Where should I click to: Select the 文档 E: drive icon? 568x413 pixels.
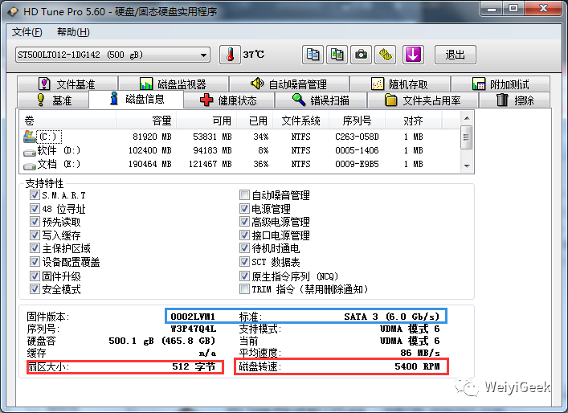point(30,166)
